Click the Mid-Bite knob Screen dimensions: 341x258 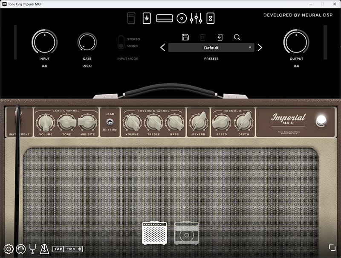tap(88, 122)
